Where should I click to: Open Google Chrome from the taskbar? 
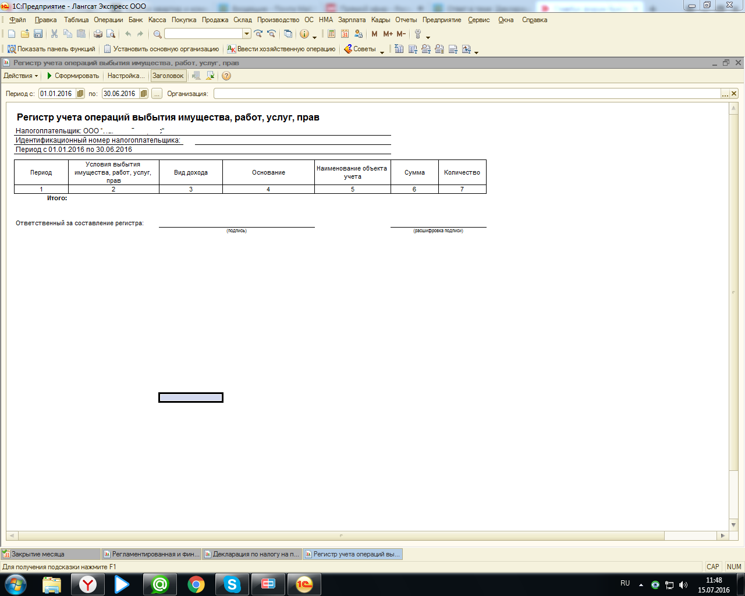(x=196, y=584)
